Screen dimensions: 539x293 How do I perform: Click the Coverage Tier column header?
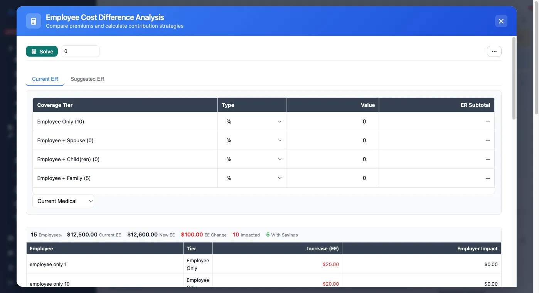[55, 105]
